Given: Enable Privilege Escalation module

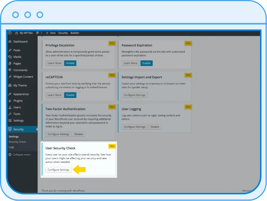Looking at the screenshot, I should pyautogui.click(x=70, y=63).
